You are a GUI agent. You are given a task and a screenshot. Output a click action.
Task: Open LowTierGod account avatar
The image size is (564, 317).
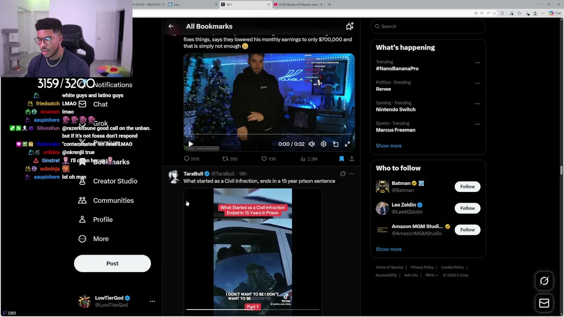click(84, 302)
